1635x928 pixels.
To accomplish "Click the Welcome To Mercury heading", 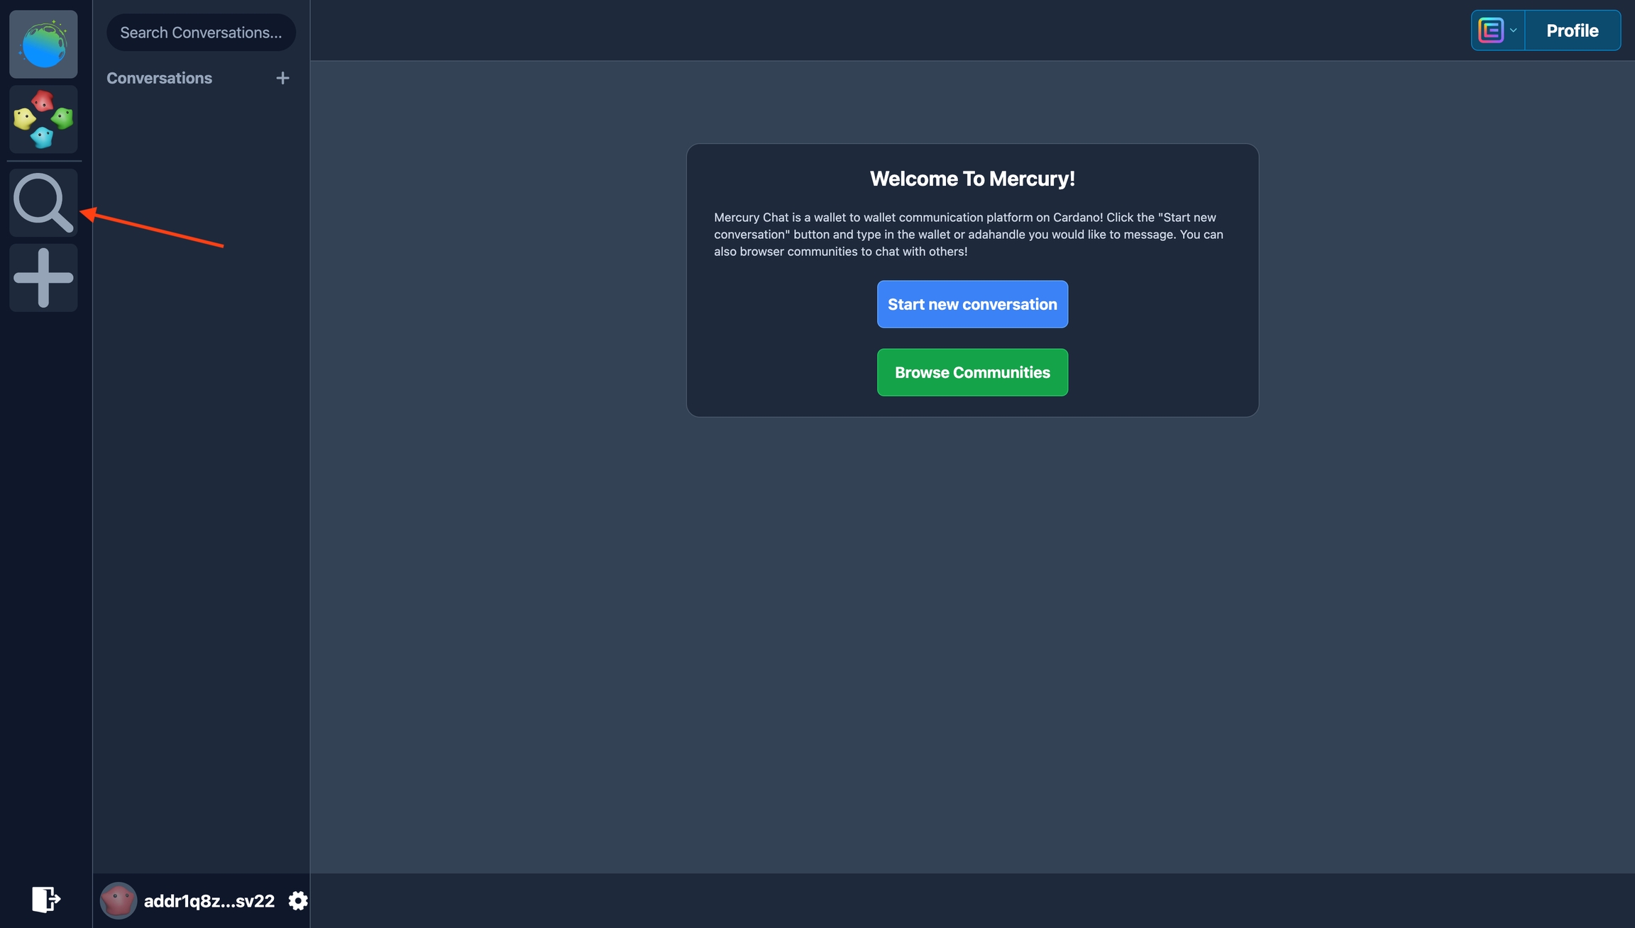I will [x=972, y=179].
